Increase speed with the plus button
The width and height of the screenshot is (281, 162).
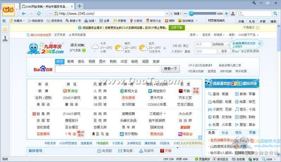pos(226,14)
